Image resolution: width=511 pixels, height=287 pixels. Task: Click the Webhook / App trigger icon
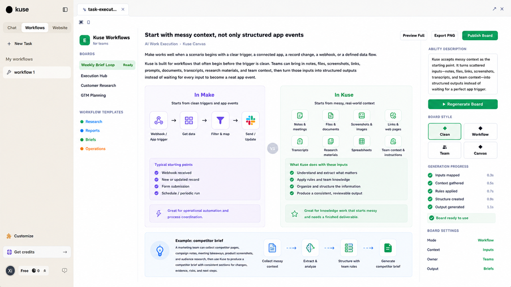[x=158, y=120]
